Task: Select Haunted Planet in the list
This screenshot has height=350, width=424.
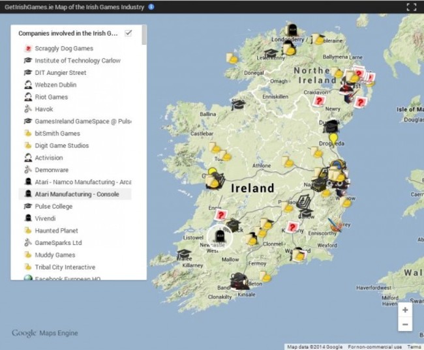Action: pyautogui.click(x=56, y=231)
